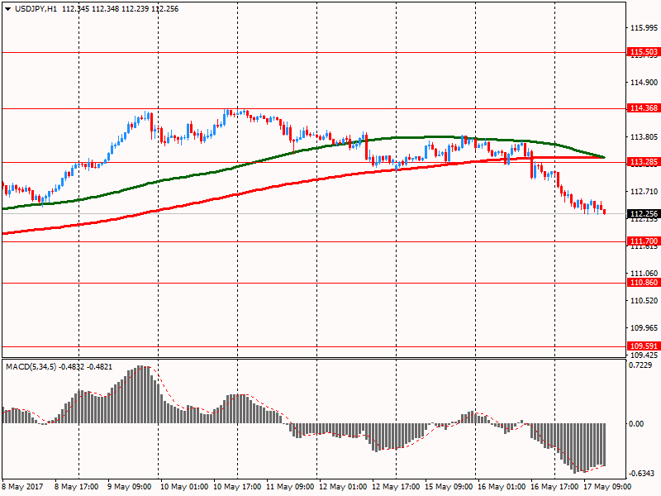Click the 15 May 09:00 time label

tap(449, 487)
